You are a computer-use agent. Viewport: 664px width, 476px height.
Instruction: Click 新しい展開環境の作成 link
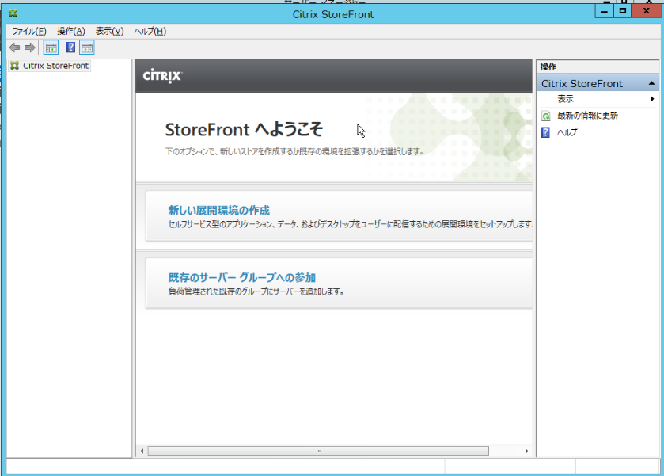click(x=219, y=210)
